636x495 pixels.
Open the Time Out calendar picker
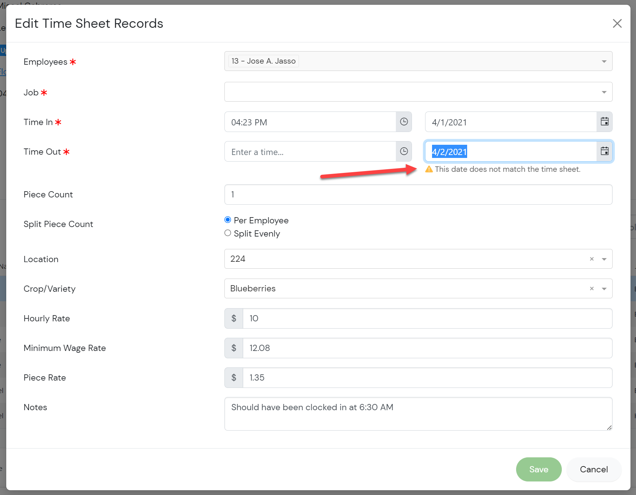(605, 151)
